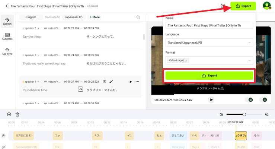
Task: Open the Subtitles panel in the sidebar
Action: [7, 37]
